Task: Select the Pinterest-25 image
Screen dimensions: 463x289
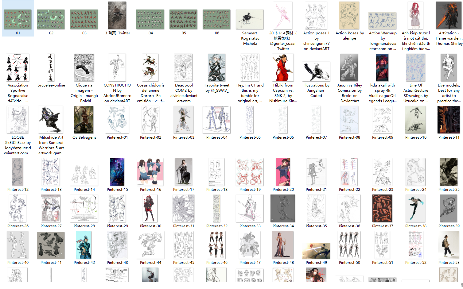Action: [449, 172]
